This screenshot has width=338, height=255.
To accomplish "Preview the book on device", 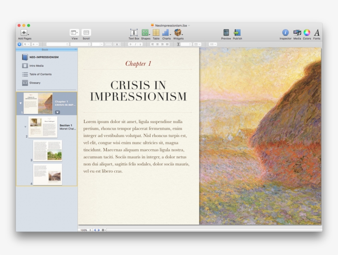I will [x=225, y=32].
